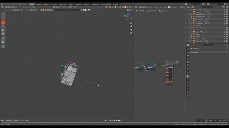Select the Measure tool

[3, 42]
